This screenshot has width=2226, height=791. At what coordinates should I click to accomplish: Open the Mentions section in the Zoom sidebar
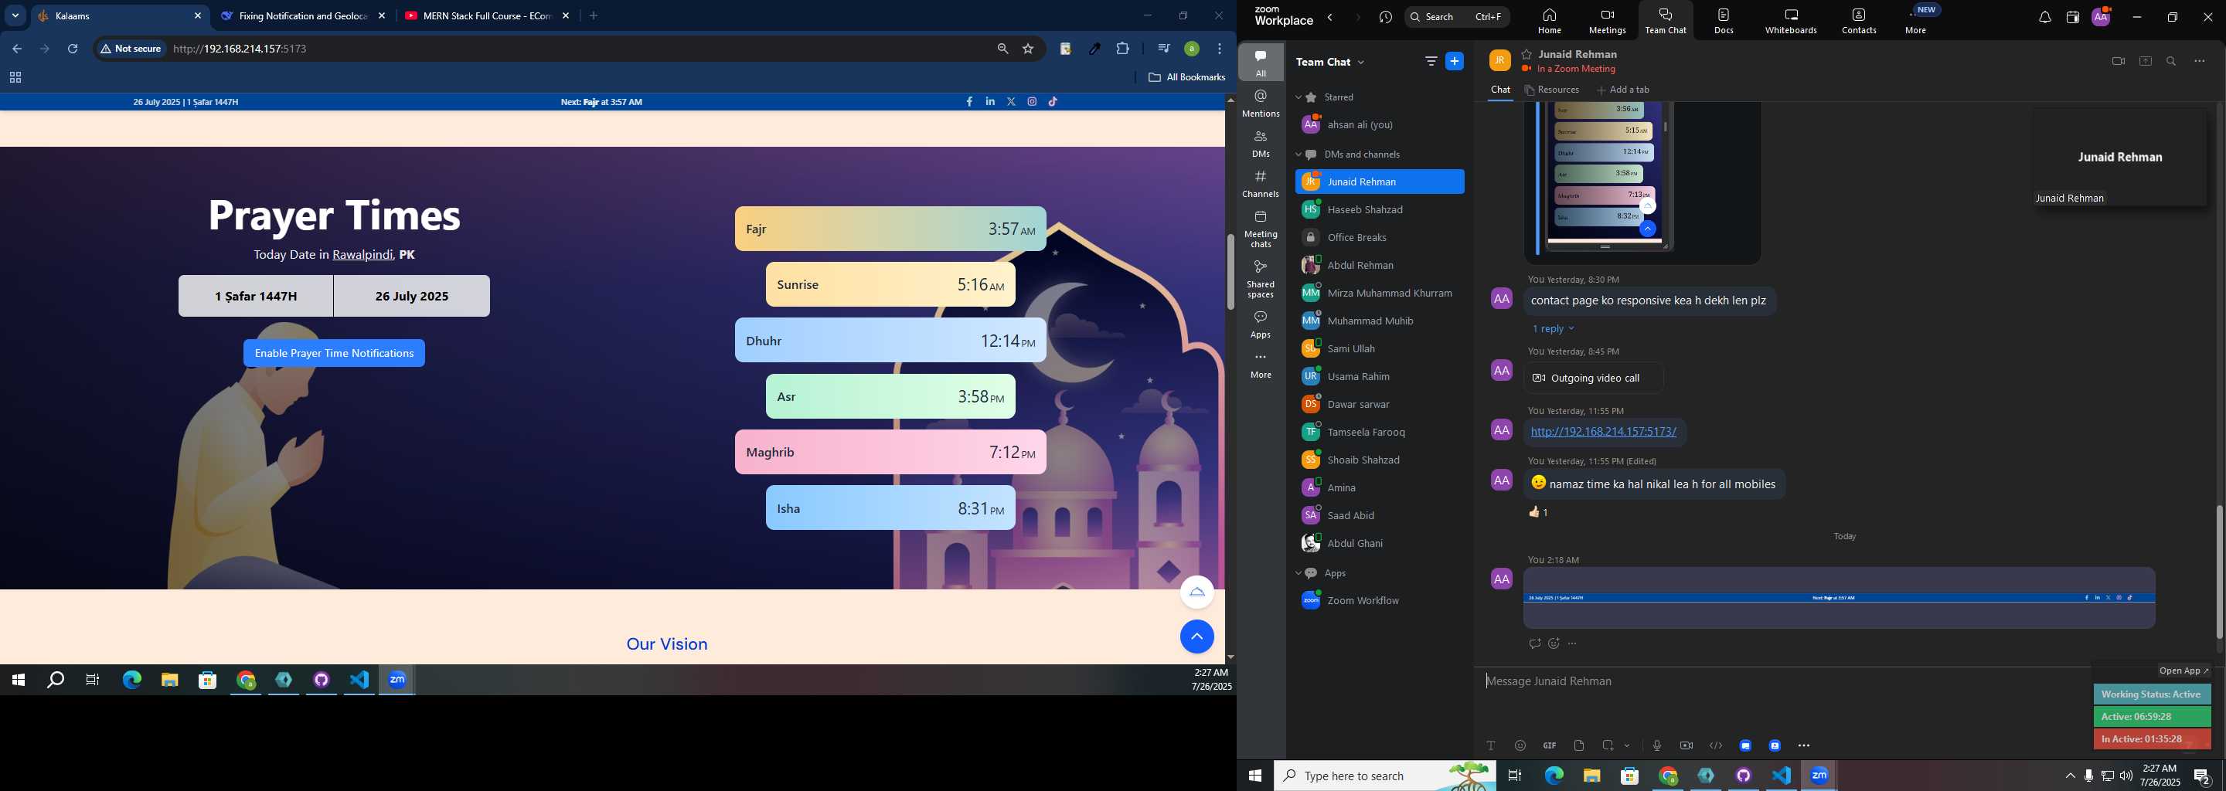1261,104
